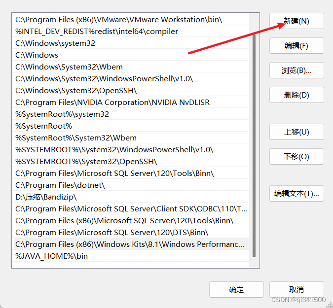The width and height of the screenshot is (333, 308).
Task: Select the %SystemRoot%\system32 entry
Action: tap(130, 114)
